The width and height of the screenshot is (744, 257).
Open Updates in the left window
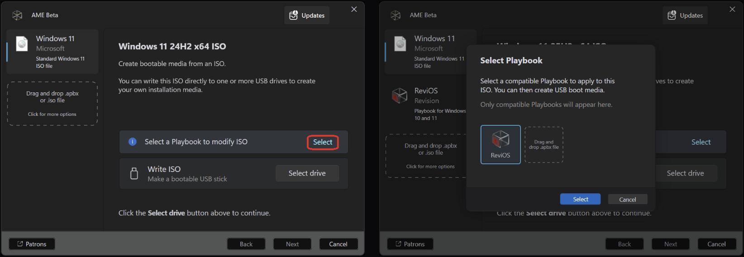pos(307,15)
